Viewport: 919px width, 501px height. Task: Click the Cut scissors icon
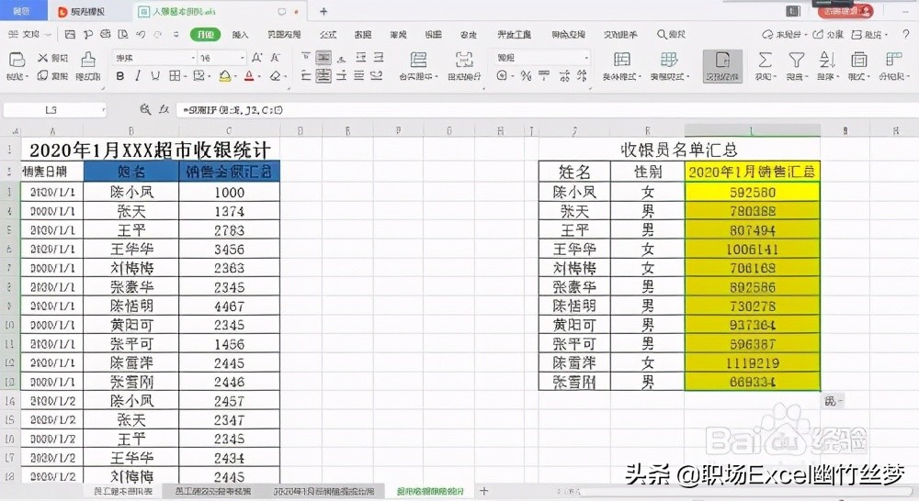(43, 58)
